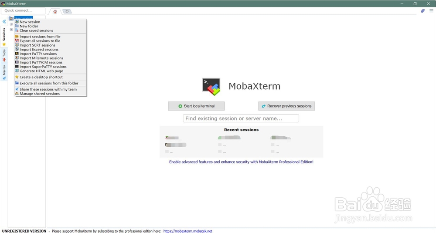
Task: Choose Create a desktop shortcut
Action: [x=50, y=77]
